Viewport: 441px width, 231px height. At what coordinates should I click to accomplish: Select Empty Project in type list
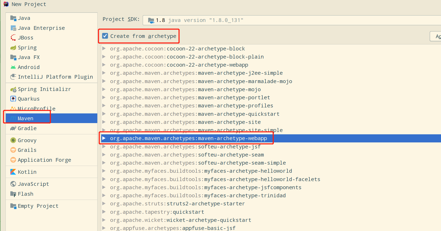pyautogui.click(x=52, y=206)
